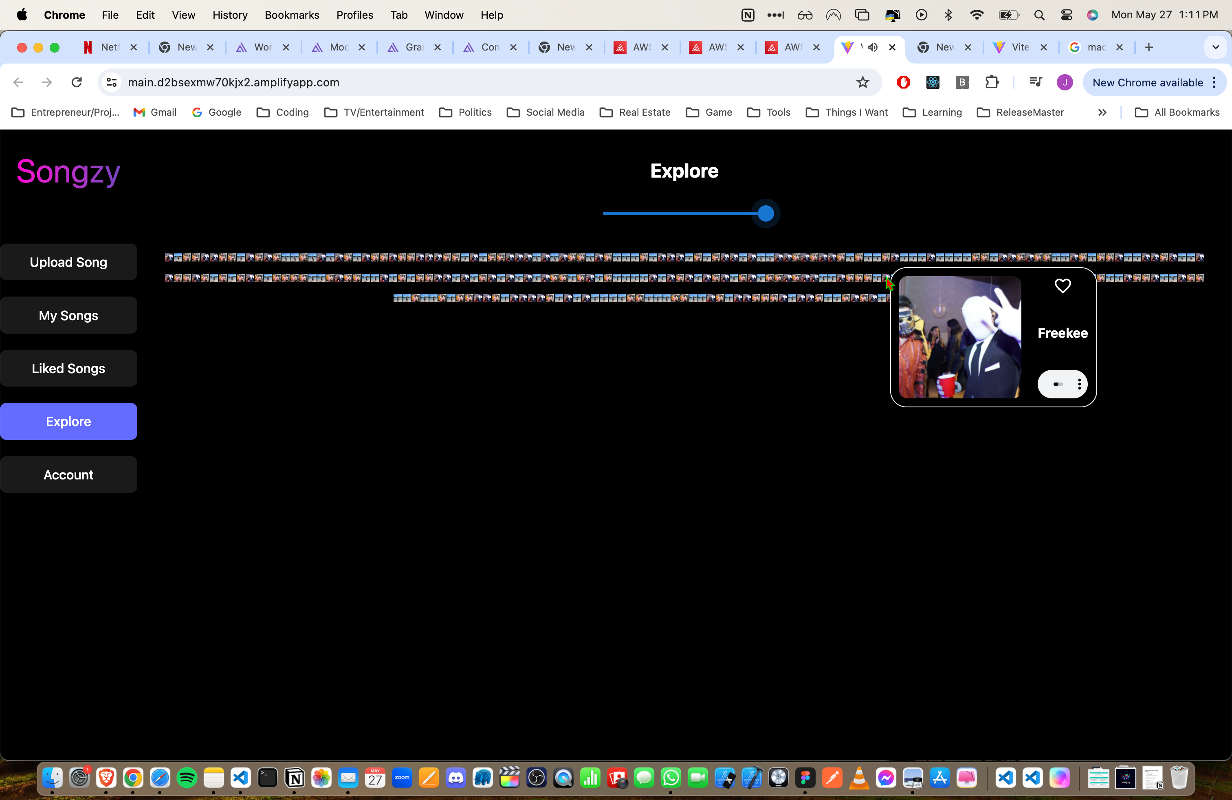Bookmark the current page with the star
Screen dimensions: 1232x800
(863, 82)
